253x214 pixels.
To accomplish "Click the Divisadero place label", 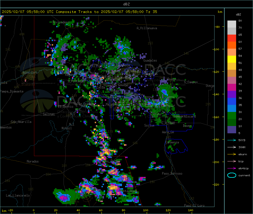I will [61, 22].
